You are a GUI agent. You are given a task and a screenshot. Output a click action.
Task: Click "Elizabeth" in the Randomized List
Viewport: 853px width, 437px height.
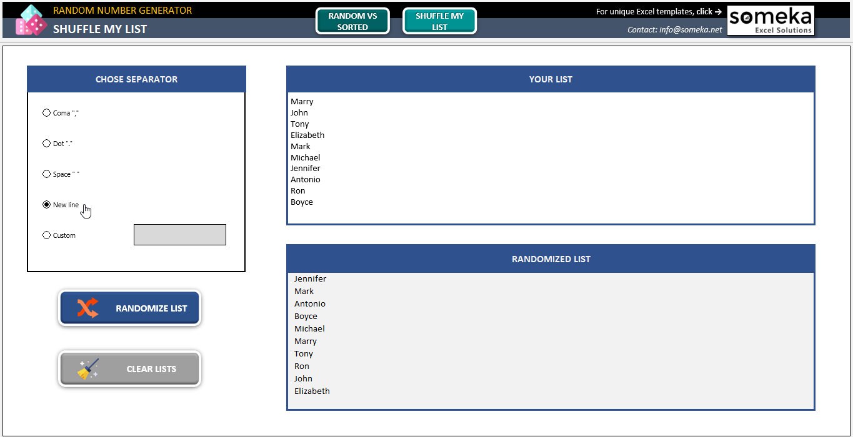click(312, 391)
